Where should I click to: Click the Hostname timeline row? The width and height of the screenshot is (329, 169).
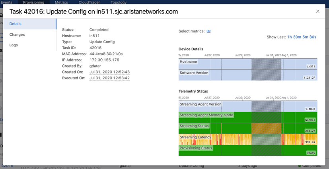(x=248, y=64)
